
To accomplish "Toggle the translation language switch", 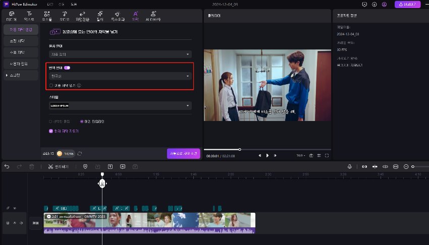I will pyautogui.click(x=67, y=67).
